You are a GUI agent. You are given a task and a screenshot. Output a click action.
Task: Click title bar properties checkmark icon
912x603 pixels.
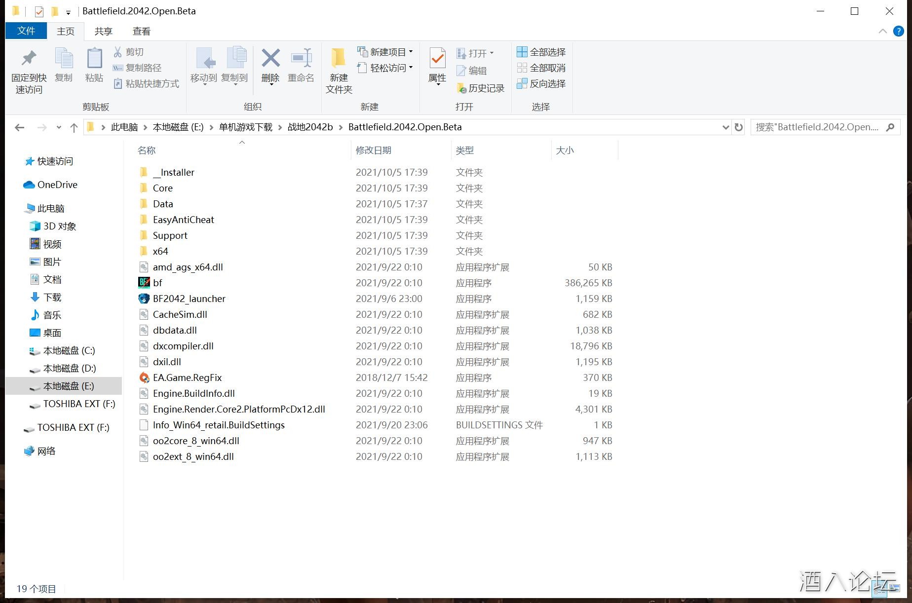point(39,11)
